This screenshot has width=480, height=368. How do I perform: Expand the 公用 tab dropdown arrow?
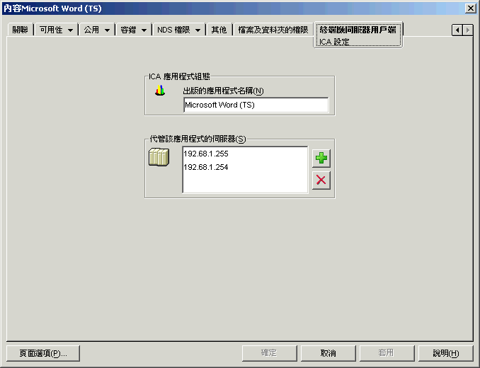pyautogui.click(x=107, y=30)
